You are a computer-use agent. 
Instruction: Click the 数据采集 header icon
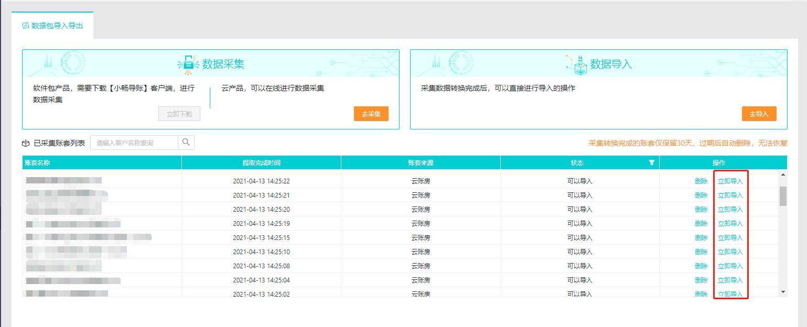pos(188,64)
